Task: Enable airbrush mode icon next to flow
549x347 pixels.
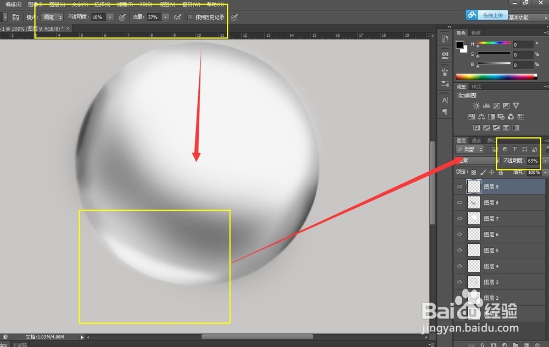Action: (x=177, y=17)
